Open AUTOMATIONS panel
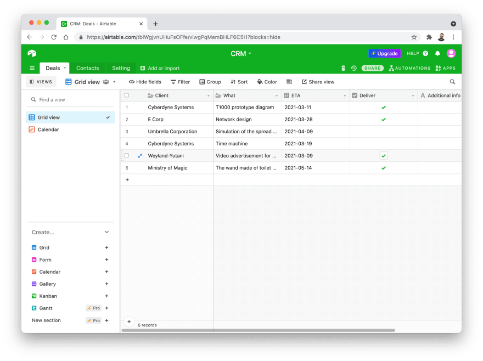 click(x=409, y=68)
